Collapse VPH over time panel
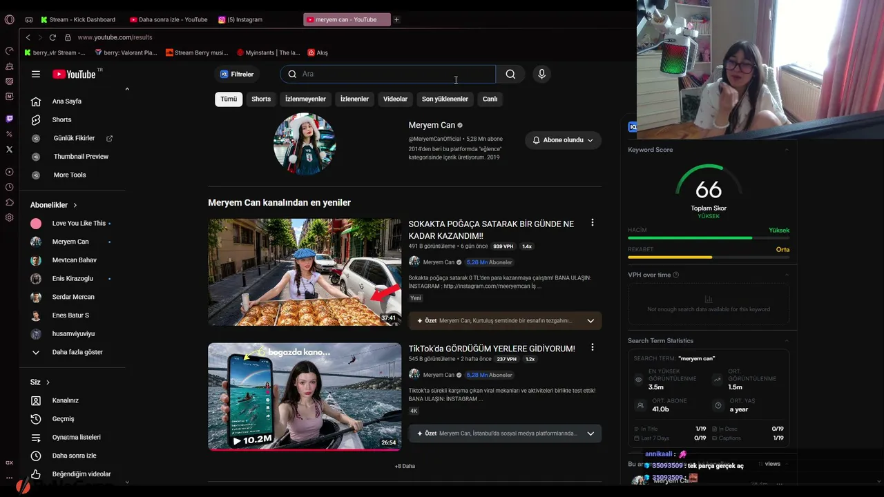884x497 pixels. [786, 275]
